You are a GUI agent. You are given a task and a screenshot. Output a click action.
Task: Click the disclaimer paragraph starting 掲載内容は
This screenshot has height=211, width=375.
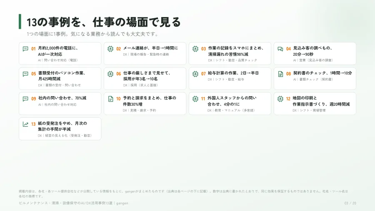[x=183, y=194]
